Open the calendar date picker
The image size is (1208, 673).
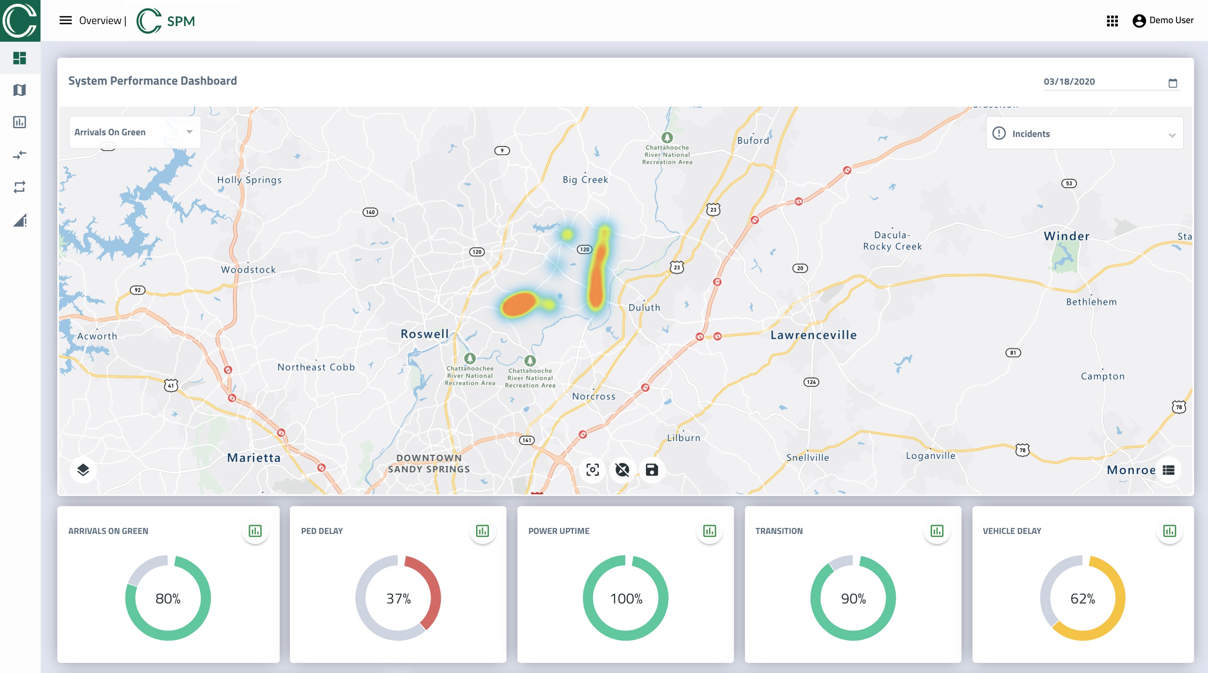point(1173,83)
